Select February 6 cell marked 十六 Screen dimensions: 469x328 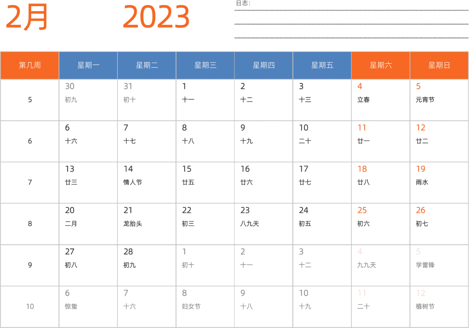[x=88, y=141]
